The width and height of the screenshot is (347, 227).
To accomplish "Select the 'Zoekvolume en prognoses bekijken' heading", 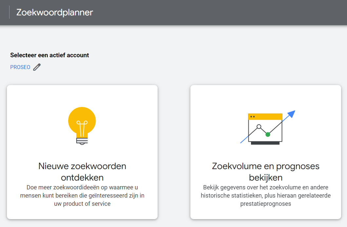I will 265,172.
